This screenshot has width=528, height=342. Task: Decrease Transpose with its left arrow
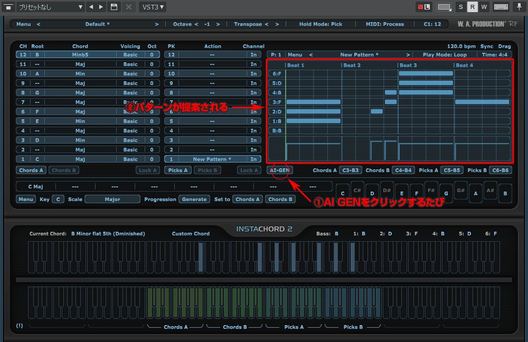click(266, 24)
